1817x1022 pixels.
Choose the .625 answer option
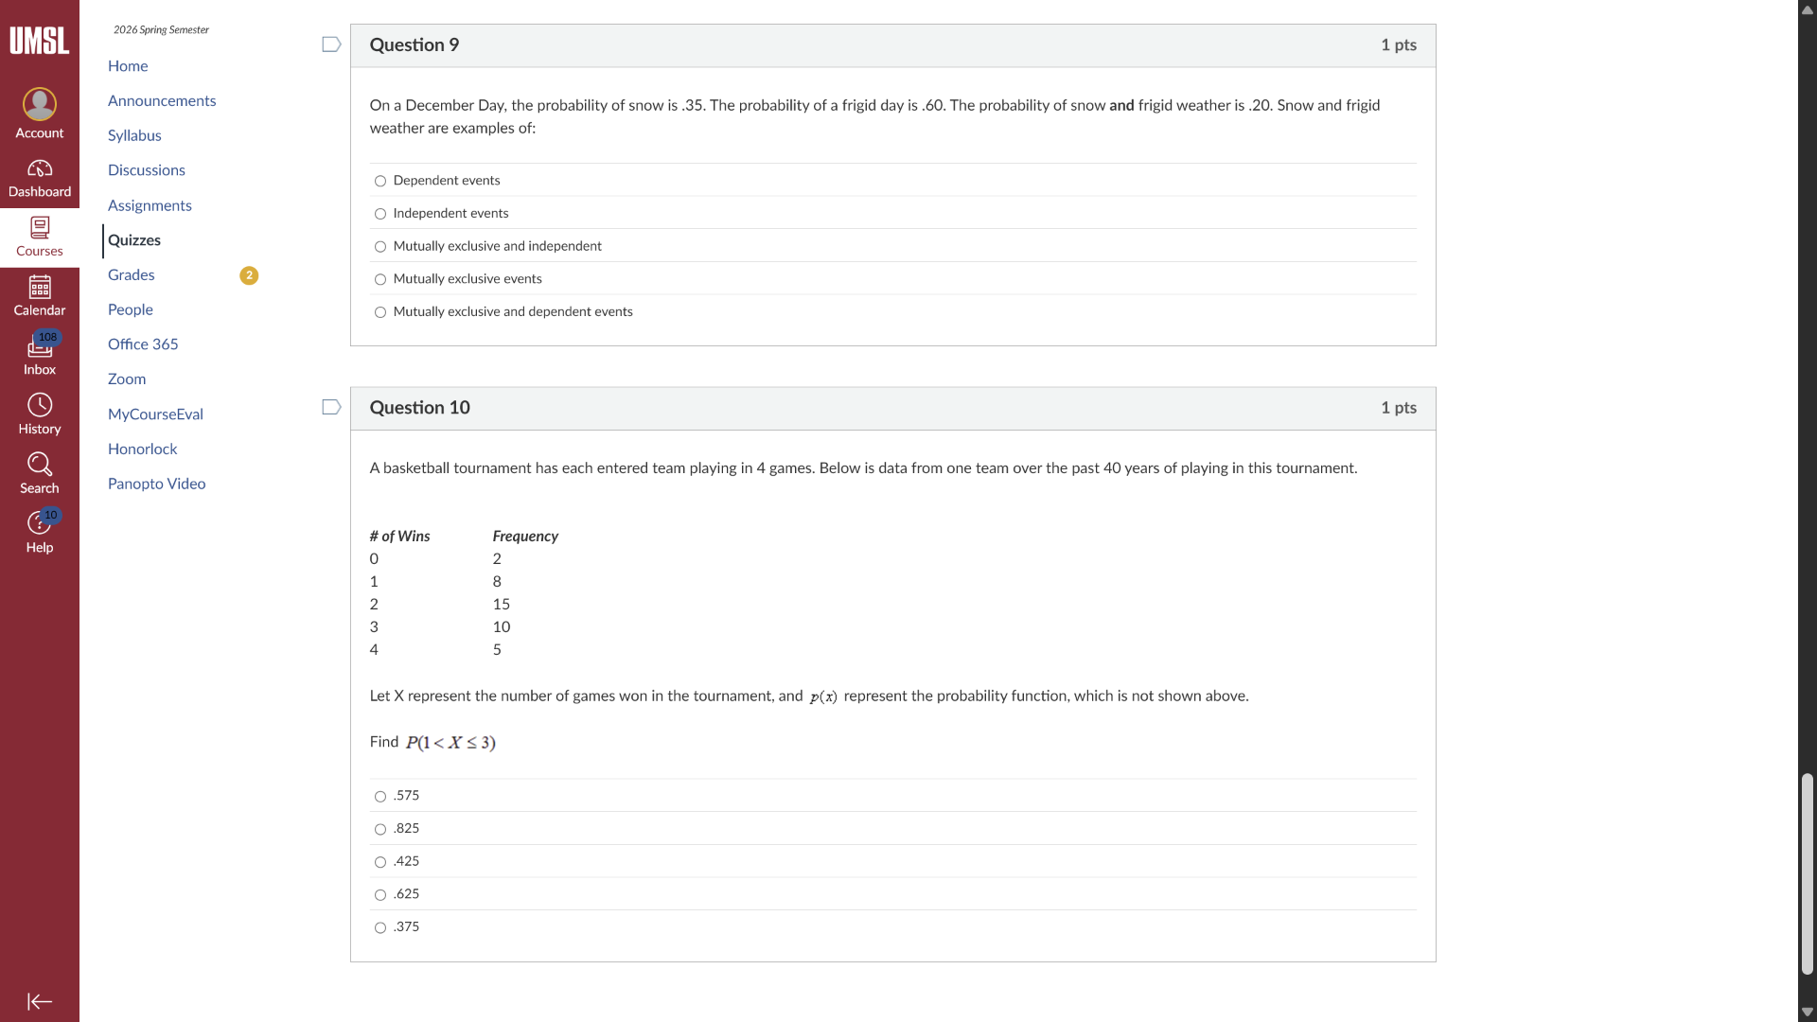click(380, 895)
